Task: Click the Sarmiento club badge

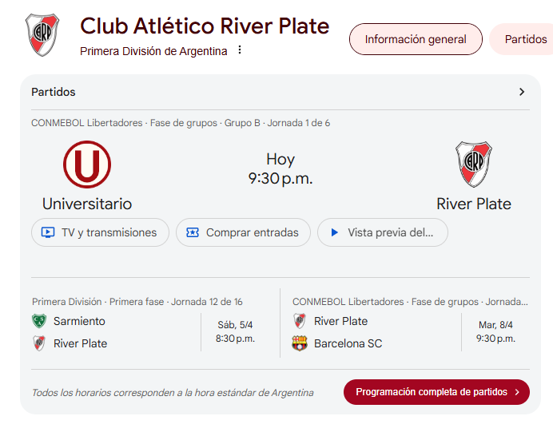Action: tap(39, 321)
